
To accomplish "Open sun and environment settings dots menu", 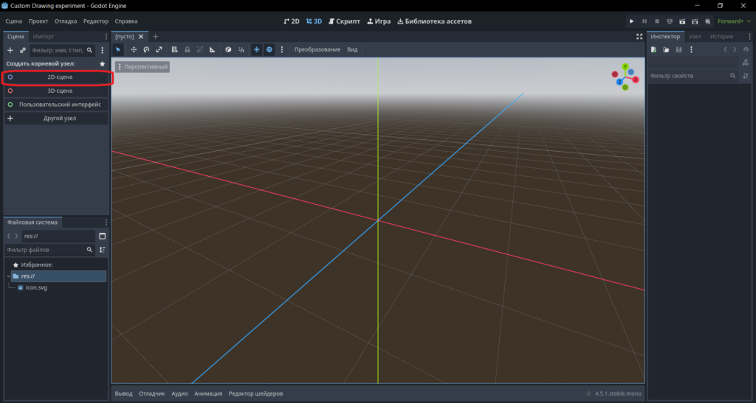I will pyautogui.click(x=282, y=49).
